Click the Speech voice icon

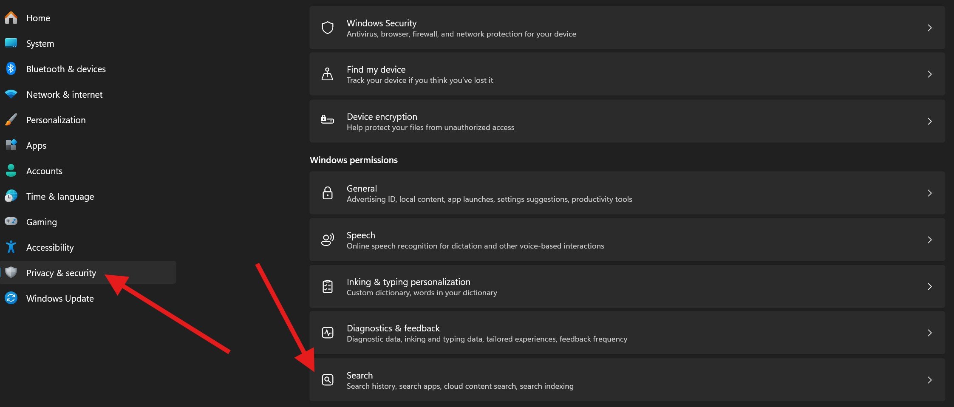328,240
